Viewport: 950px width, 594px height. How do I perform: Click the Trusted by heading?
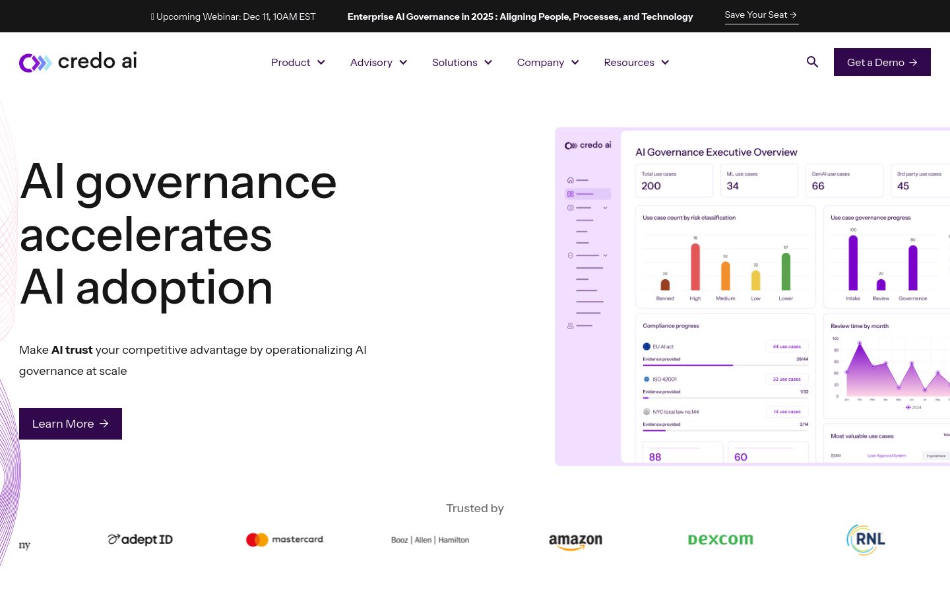click(475, 508)
